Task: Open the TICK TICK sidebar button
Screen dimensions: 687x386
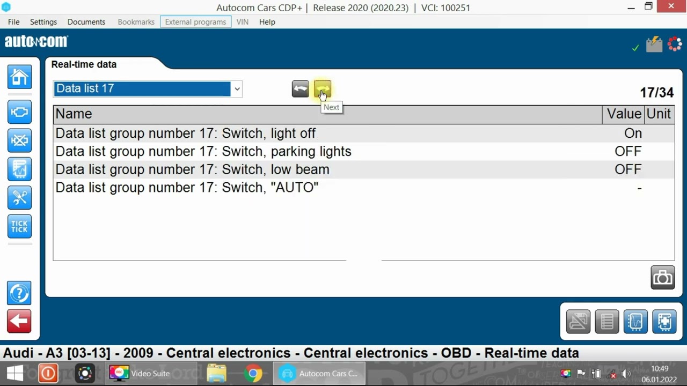Action: click(19, 226)
